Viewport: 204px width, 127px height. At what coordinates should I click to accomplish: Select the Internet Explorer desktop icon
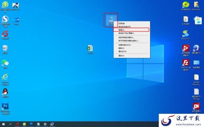tap(5, 80)
